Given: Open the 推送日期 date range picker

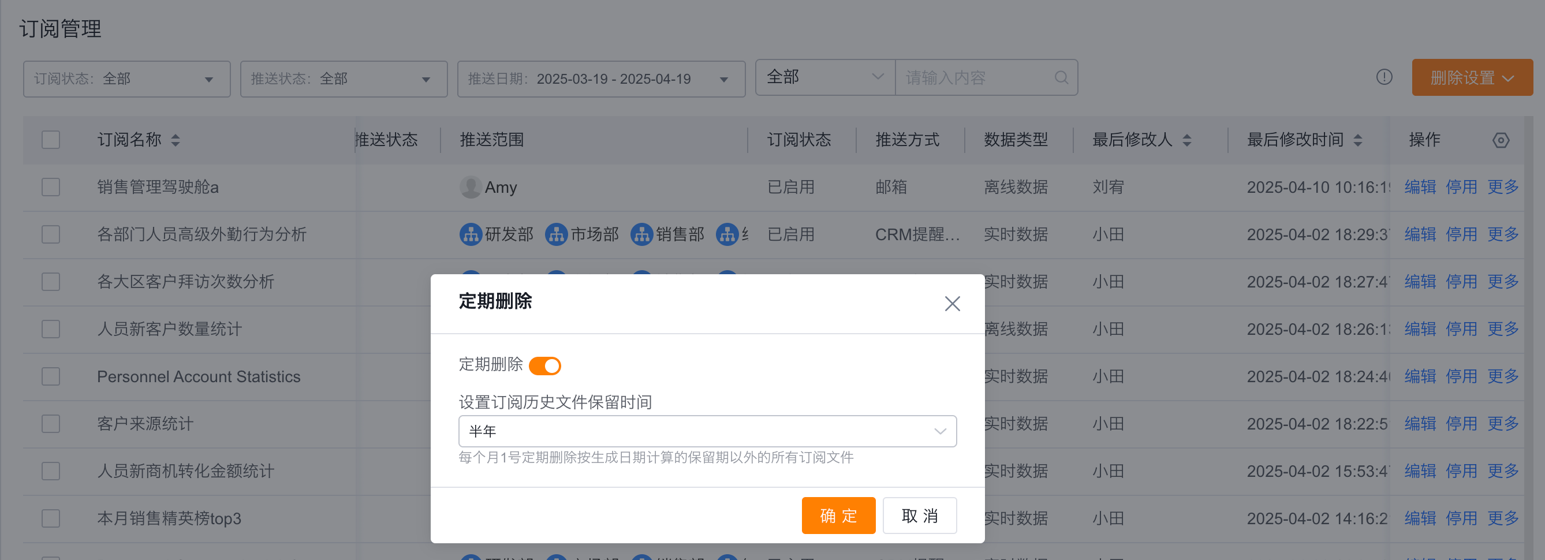Looking at the screenshot, I should tap(601, 79).
